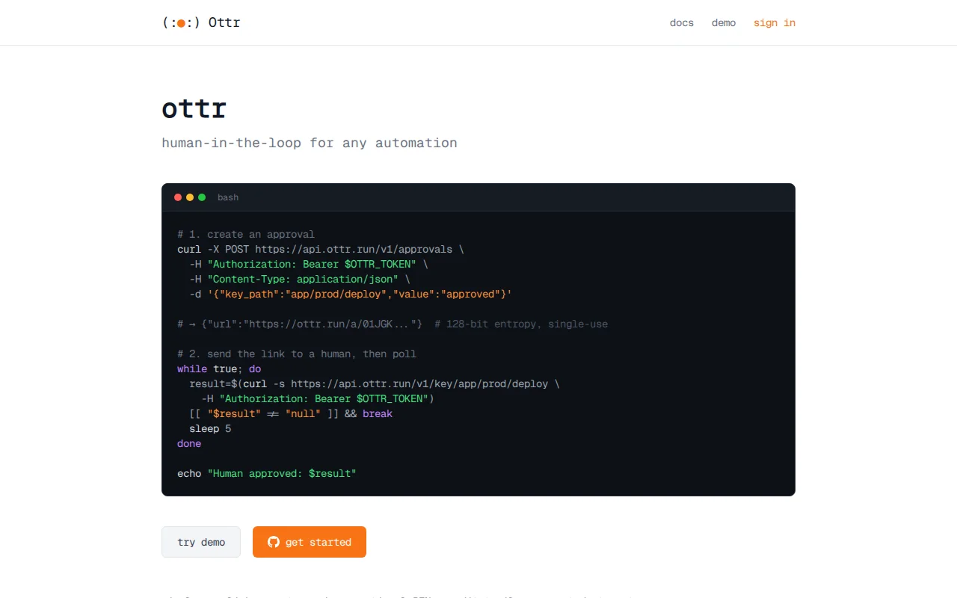Click the done keyword line
The height and width of the screenshot is (598, 957).
[189, 443]
